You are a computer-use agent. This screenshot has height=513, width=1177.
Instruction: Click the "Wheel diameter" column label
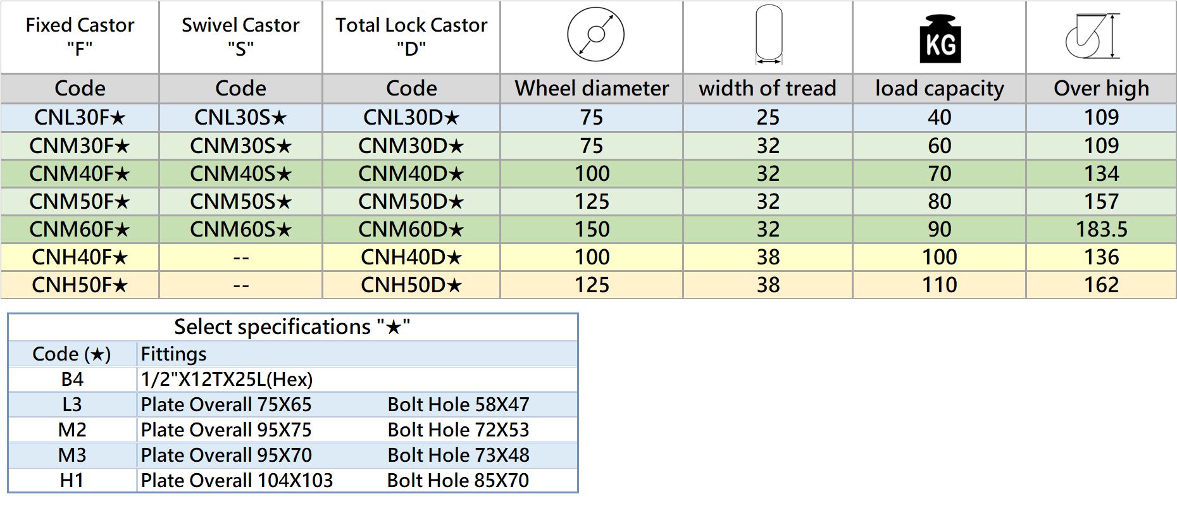pyautogui.click(x=592, y=89)
